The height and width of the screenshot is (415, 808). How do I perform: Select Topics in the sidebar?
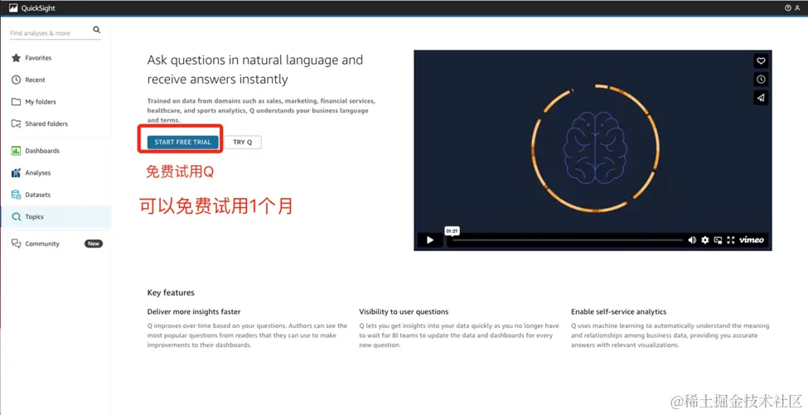56,217
